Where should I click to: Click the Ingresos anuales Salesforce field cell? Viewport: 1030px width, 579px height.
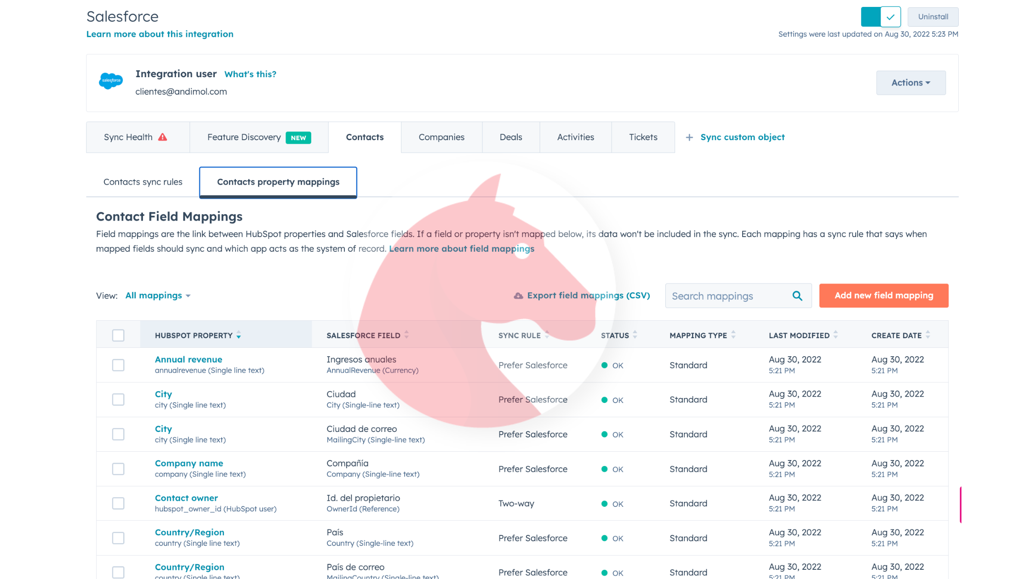[372, 365]
